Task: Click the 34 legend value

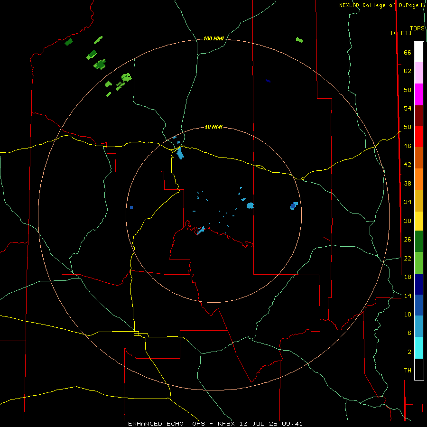Action: 408,202
